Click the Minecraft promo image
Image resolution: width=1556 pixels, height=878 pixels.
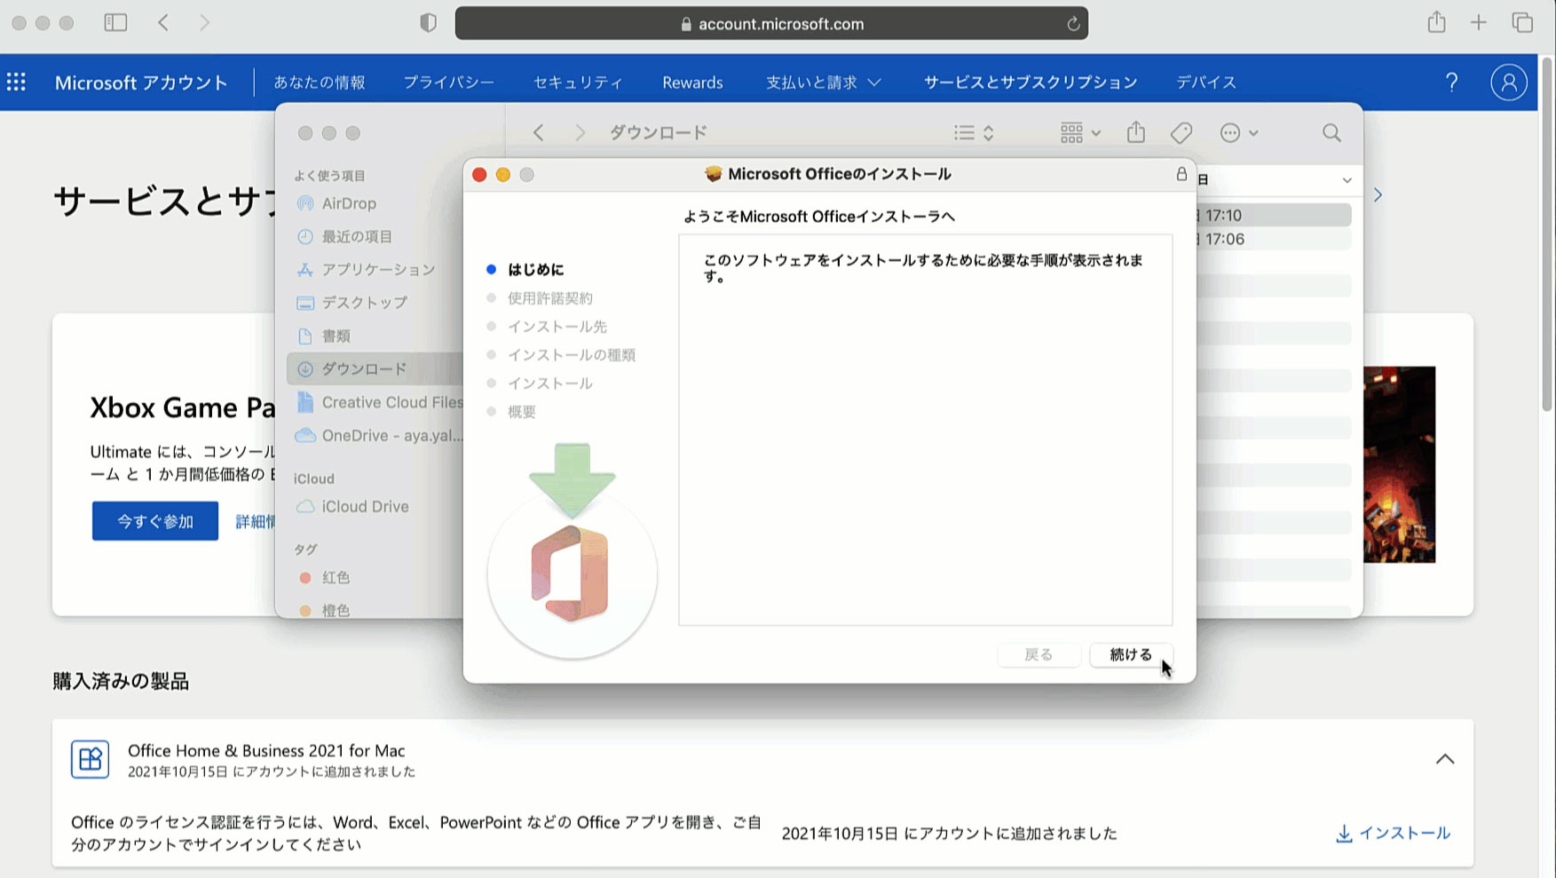[1399, 464]
